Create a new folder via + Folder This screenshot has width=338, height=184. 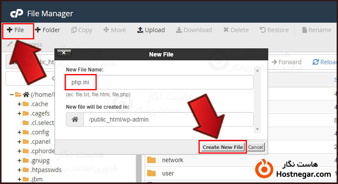click(x=47, y=30)
